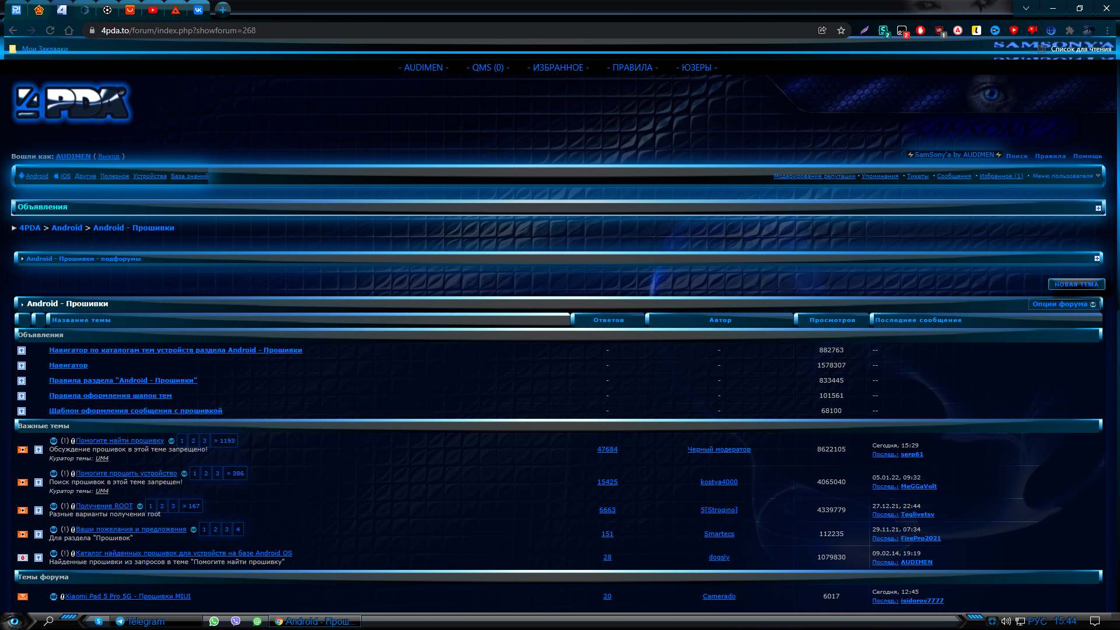
Task: Select the Android platform icon in navigation bar
Action: [22, 176]
